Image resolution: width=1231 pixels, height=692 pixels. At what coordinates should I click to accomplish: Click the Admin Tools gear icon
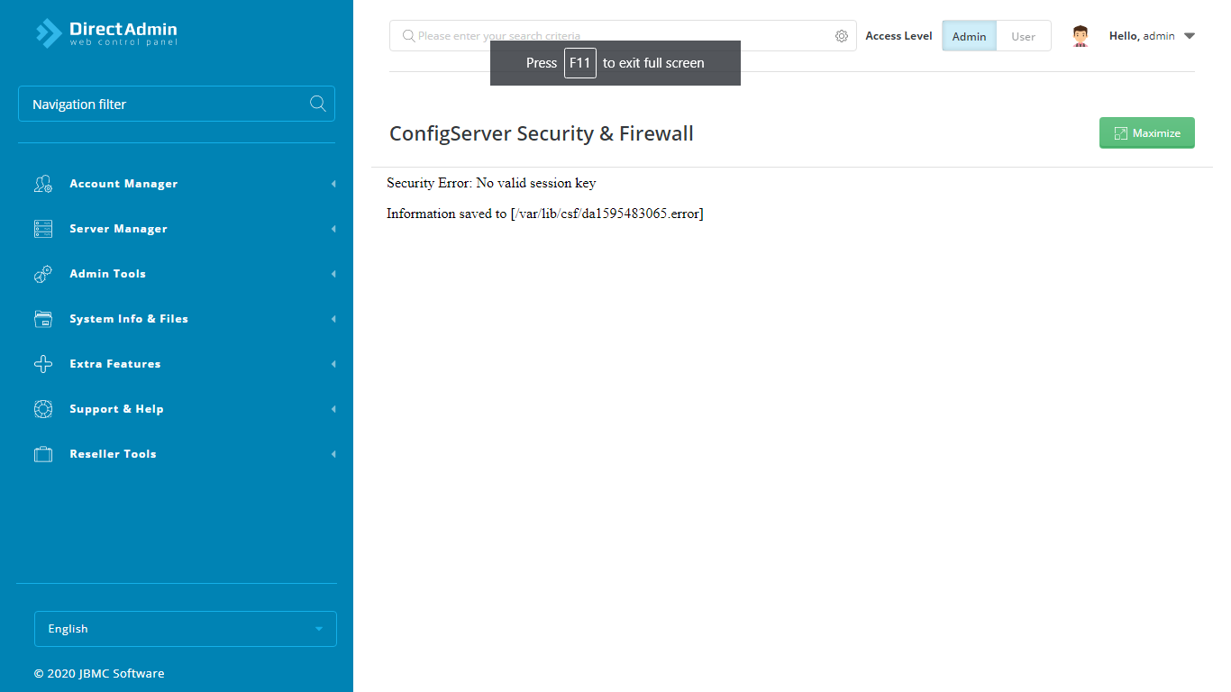pos(43,274)
